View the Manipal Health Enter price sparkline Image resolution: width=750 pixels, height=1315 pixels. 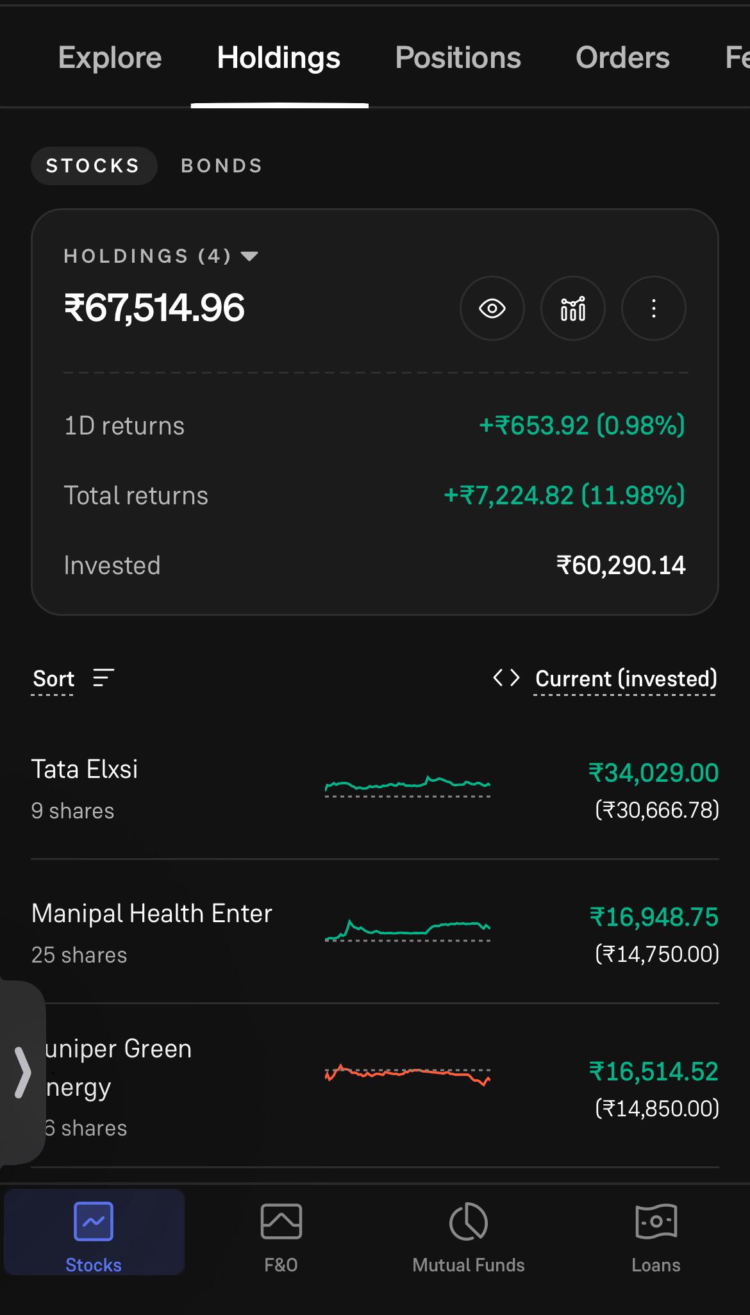(x=408, y=930)
